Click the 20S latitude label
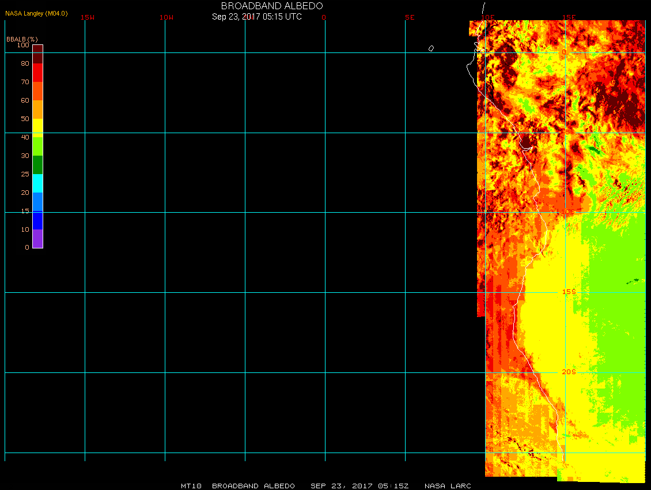 (x=569, y=372)
